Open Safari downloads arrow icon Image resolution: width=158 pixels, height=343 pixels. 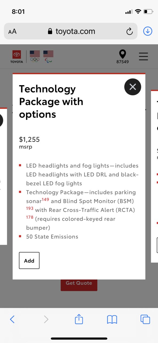[148, 31]
